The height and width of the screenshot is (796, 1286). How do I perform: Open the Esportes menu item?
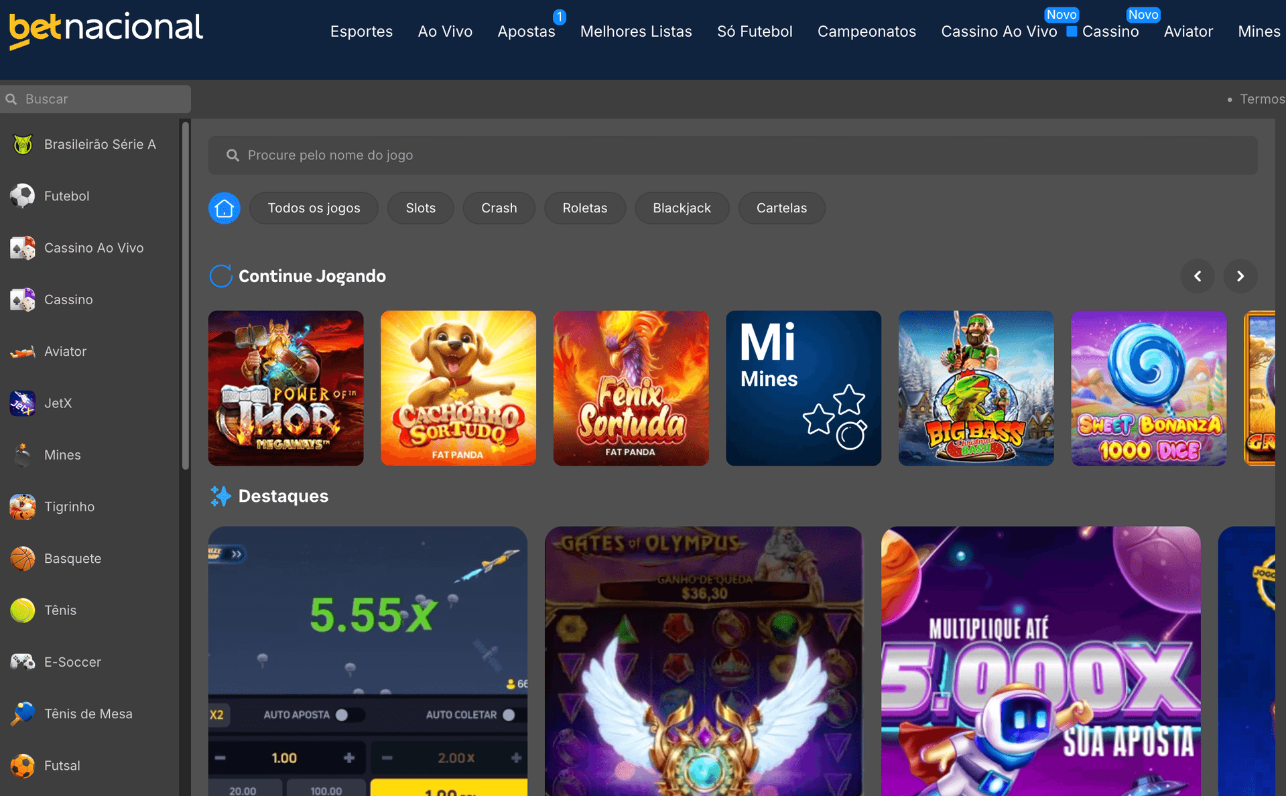[x=361, y=31]
